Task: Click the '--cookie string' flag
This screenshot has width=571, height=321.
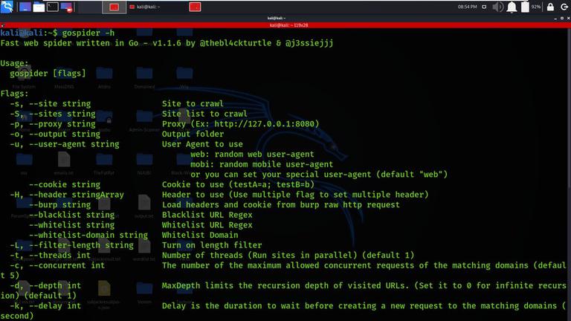Action: [x=65, y=184]
